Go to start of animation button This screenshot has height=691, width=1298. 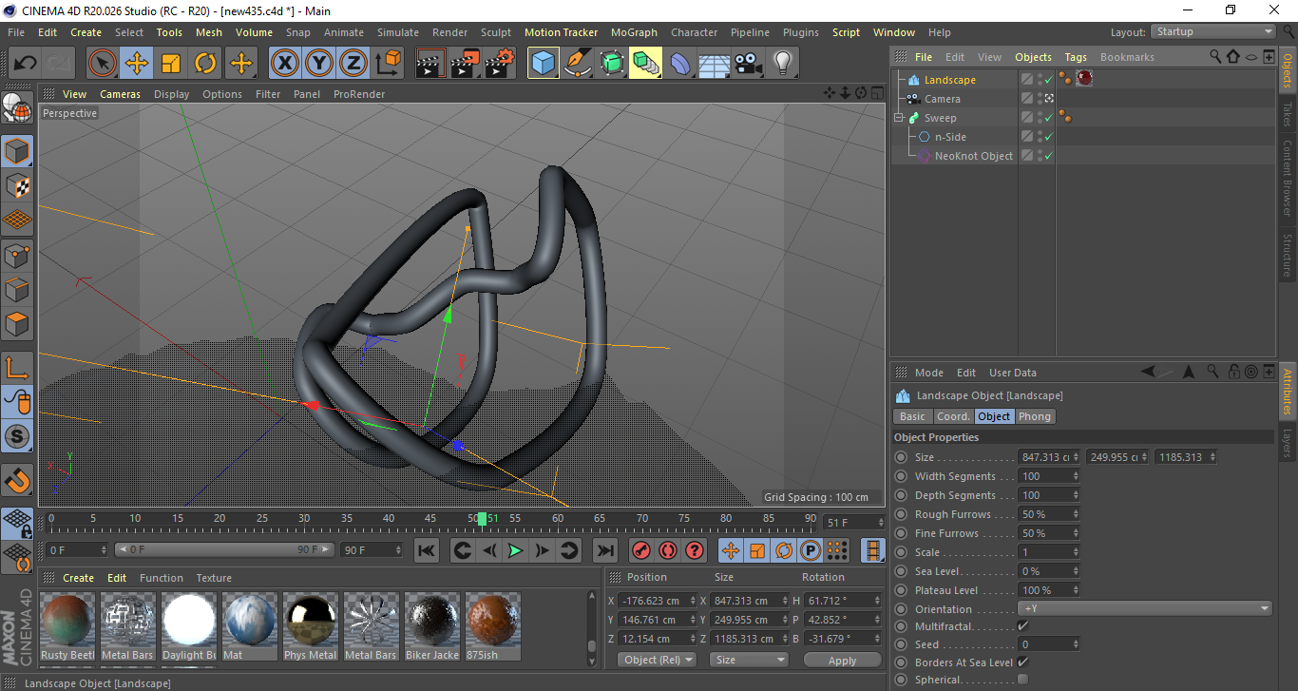(x=427, y=550)
